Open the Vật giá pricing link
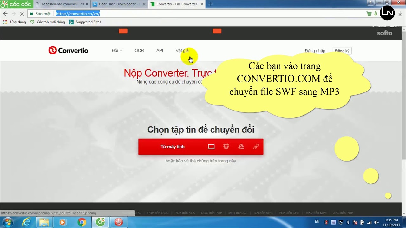This screenshot has width=406, height=228. tap(182, 51)
